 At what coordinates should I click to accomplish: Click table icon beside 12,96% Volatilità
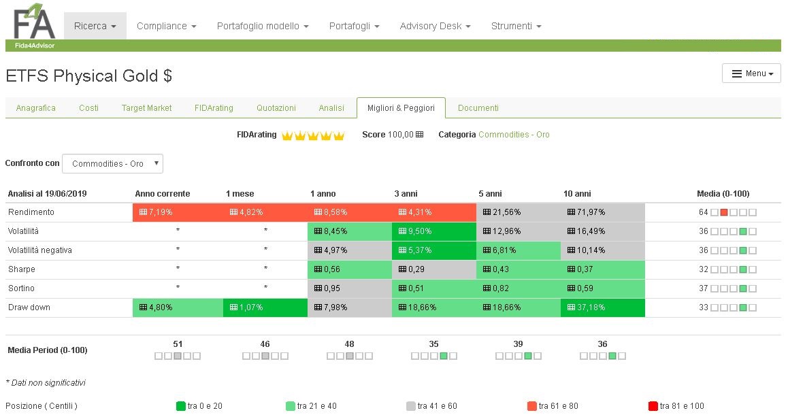[487, 231]
